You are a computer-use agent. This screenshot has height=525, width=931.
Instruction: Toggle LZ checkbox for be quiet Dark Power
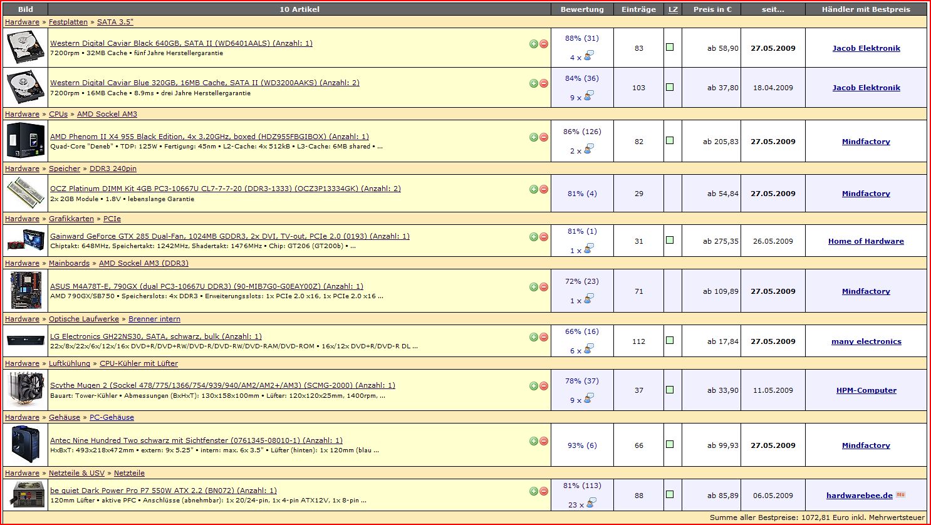(670, 494)
